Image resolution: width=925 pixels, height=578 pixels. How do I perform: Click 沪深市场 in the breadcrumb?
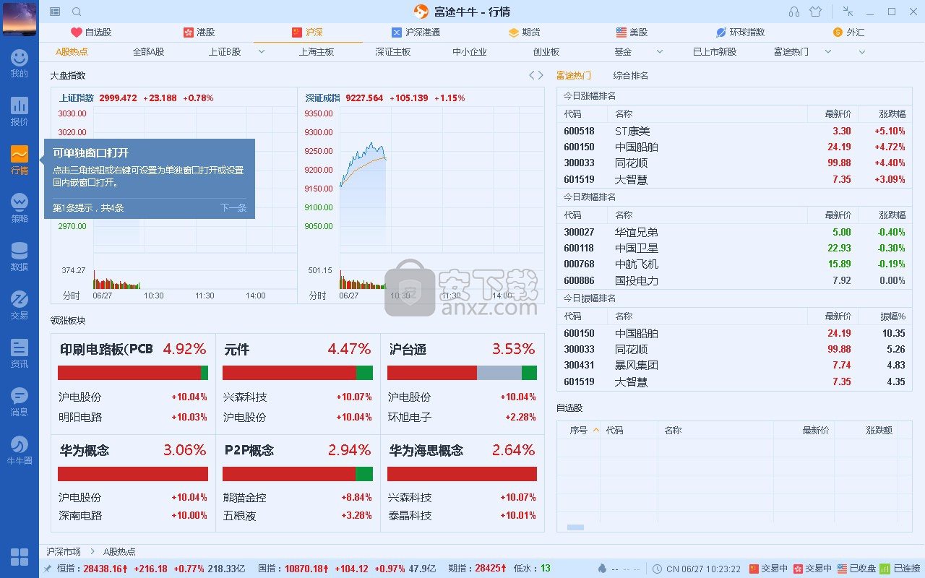(x=64, y=551)
